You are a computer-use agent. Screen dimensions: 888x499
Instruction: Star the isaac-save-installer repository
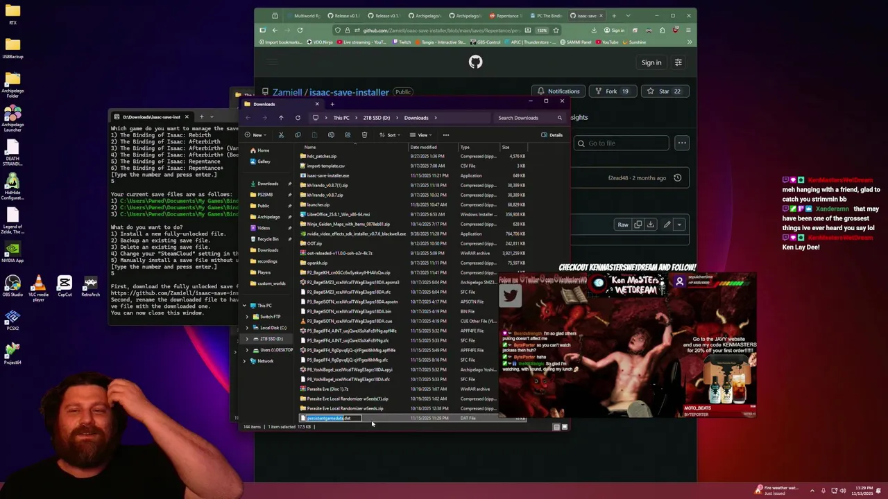pos(664,91)
